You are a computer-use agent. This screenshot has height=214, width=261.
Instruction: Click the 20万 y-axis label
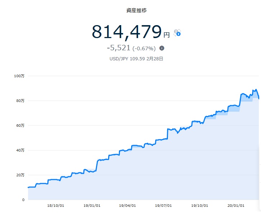tap(20, 175)
